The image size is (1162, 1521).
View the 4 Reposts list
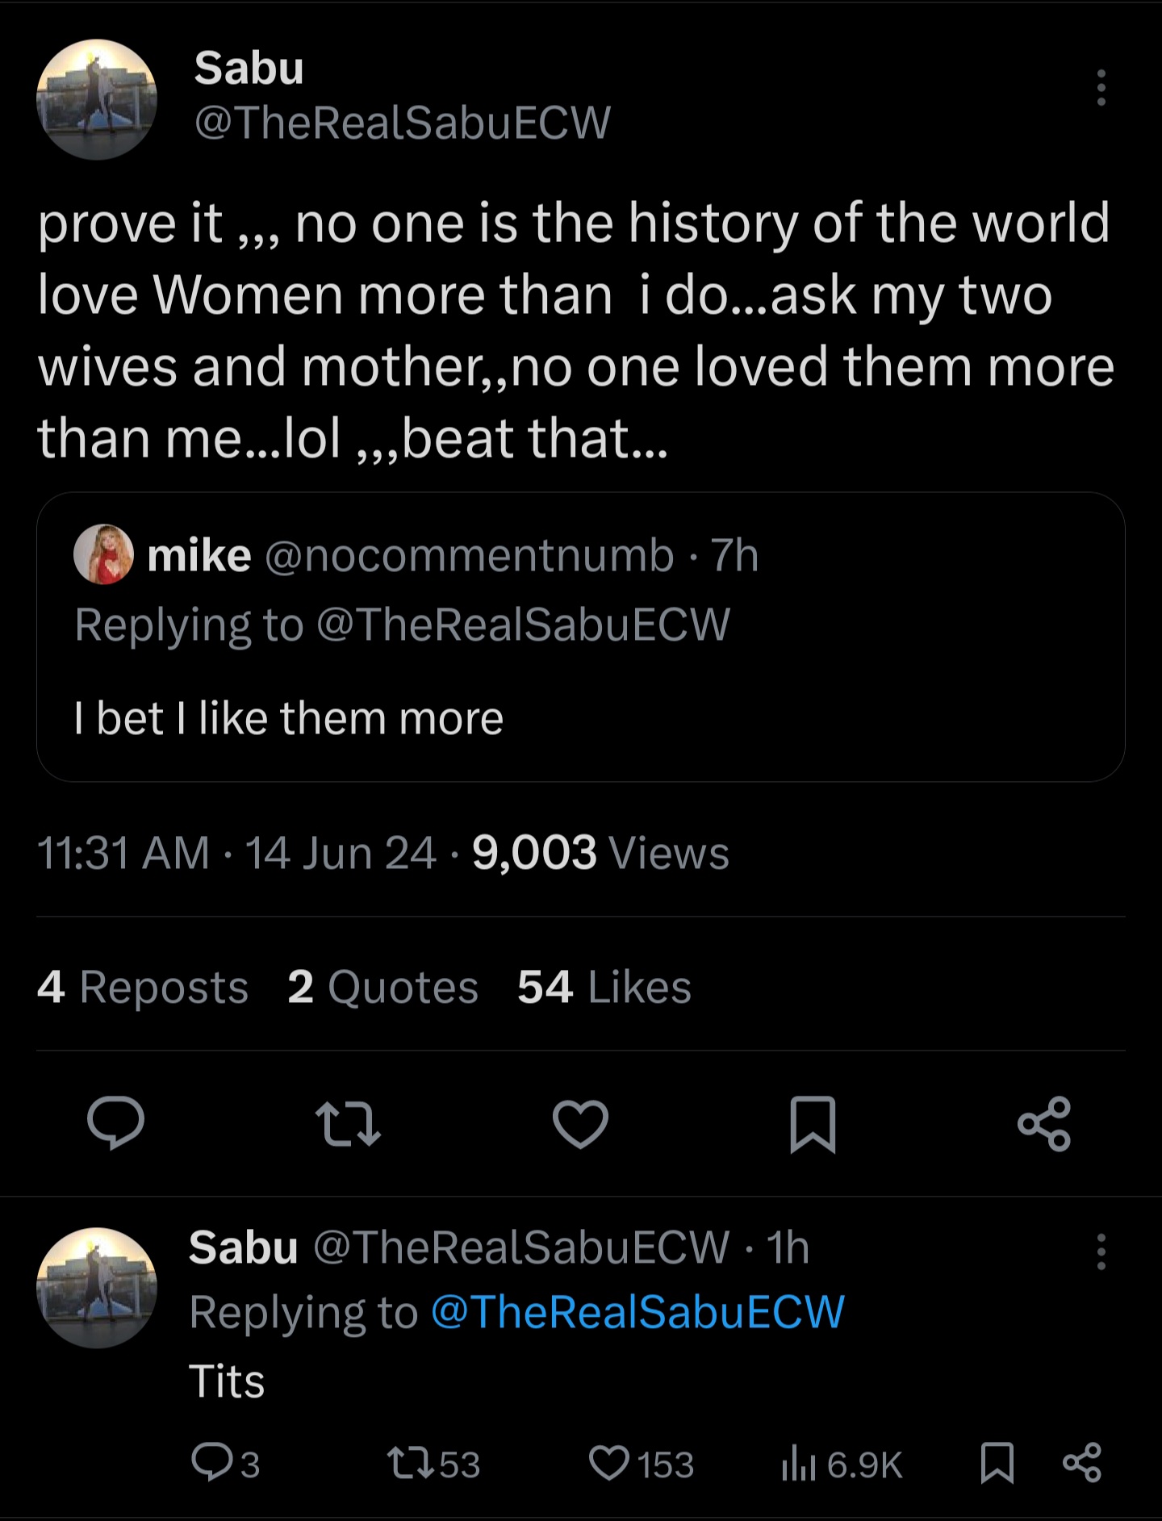pyautogui.click(x=143, y=987)
